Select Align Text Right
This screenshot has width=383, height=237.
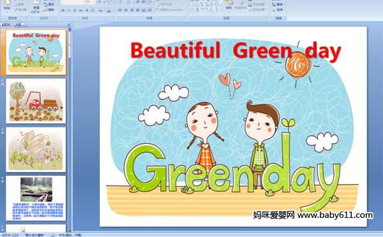click(132, 10)
